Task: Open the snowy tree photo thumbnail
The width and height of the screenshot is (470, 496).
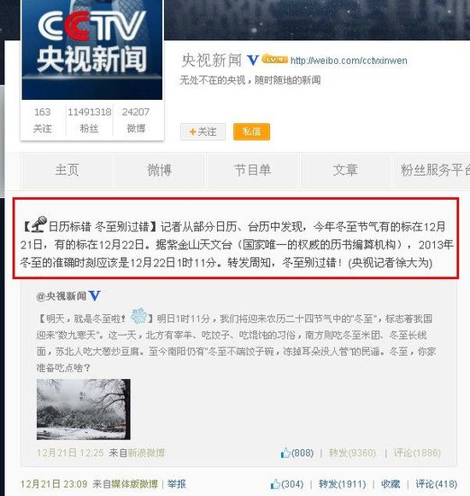Action: (x=83, y=409)
